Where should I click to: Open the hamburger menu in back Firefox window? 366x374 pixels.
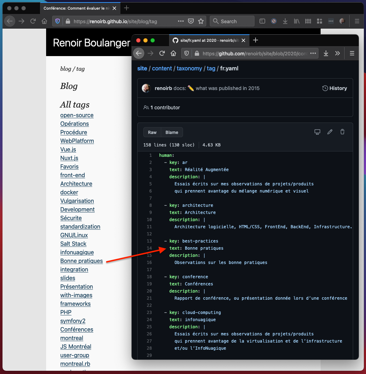(x=357, y=21)
